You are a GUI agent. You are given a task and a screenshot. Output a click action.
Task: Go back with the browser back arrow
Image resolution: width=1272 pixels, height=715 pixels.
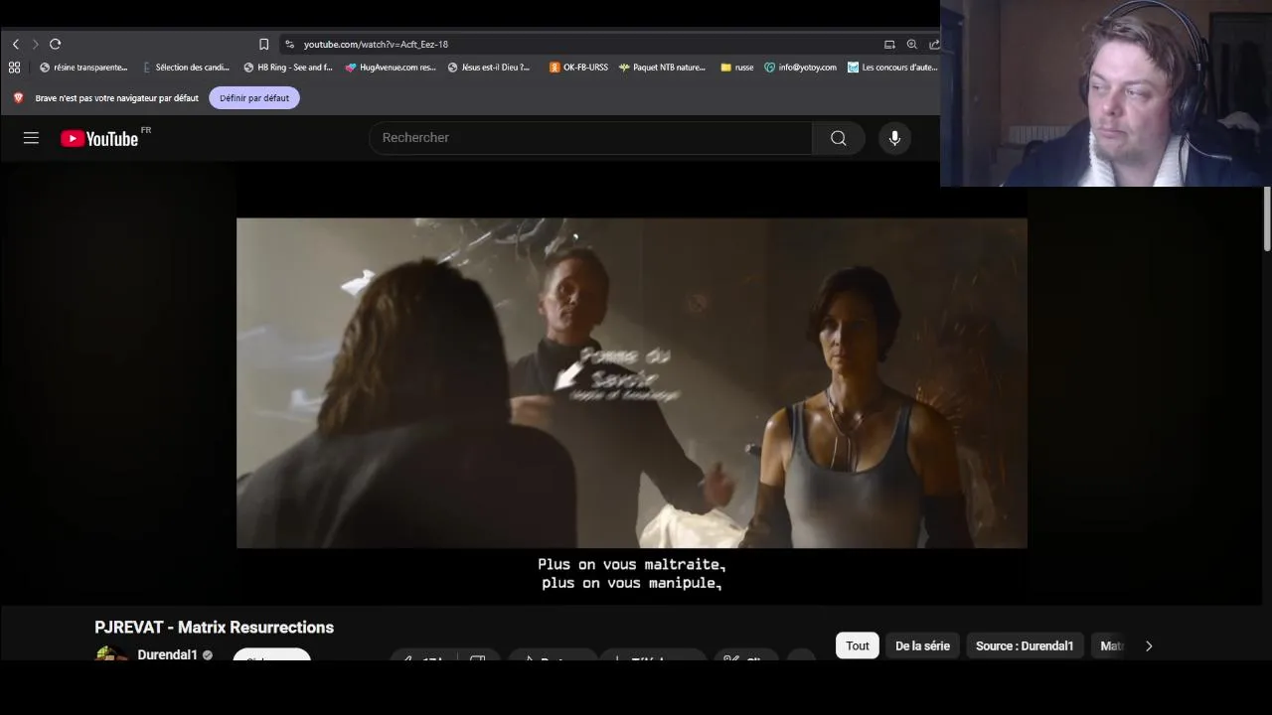[x=16, y=44]
